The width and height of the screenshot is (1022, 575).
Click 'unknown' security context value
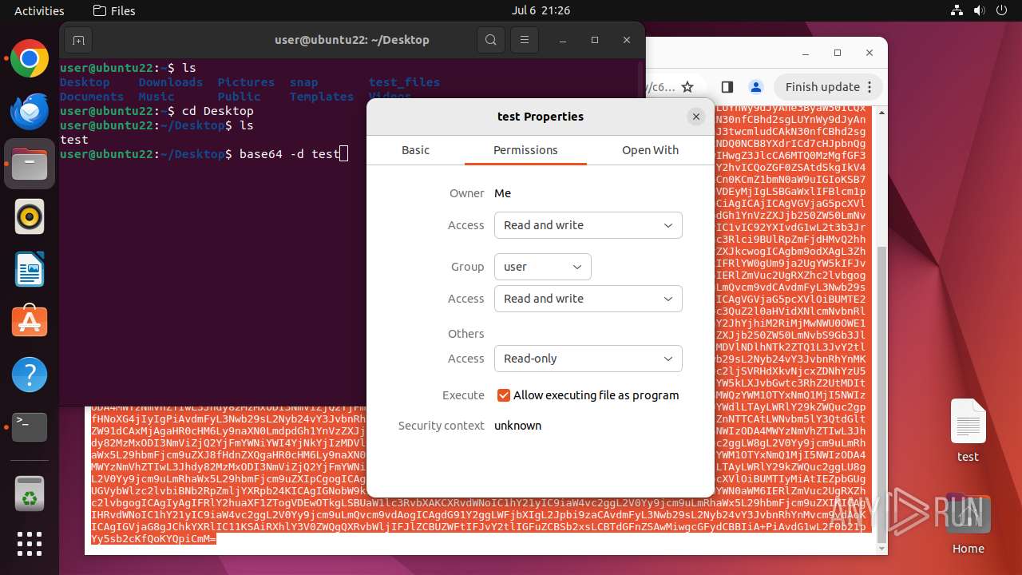[x=517, y=426]
